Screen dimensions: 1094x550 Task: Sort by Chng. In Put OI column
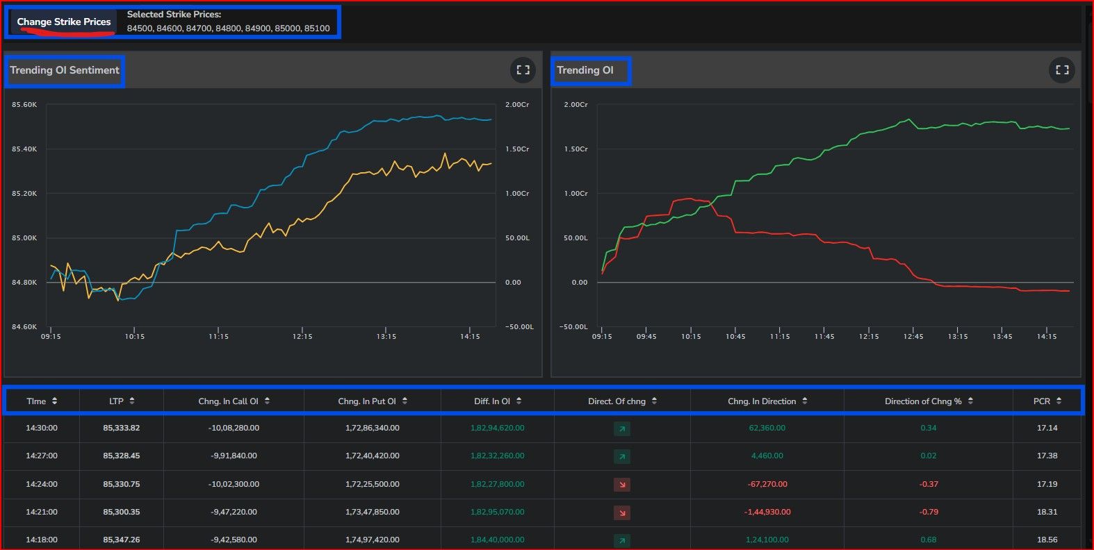tap(373, 401)
